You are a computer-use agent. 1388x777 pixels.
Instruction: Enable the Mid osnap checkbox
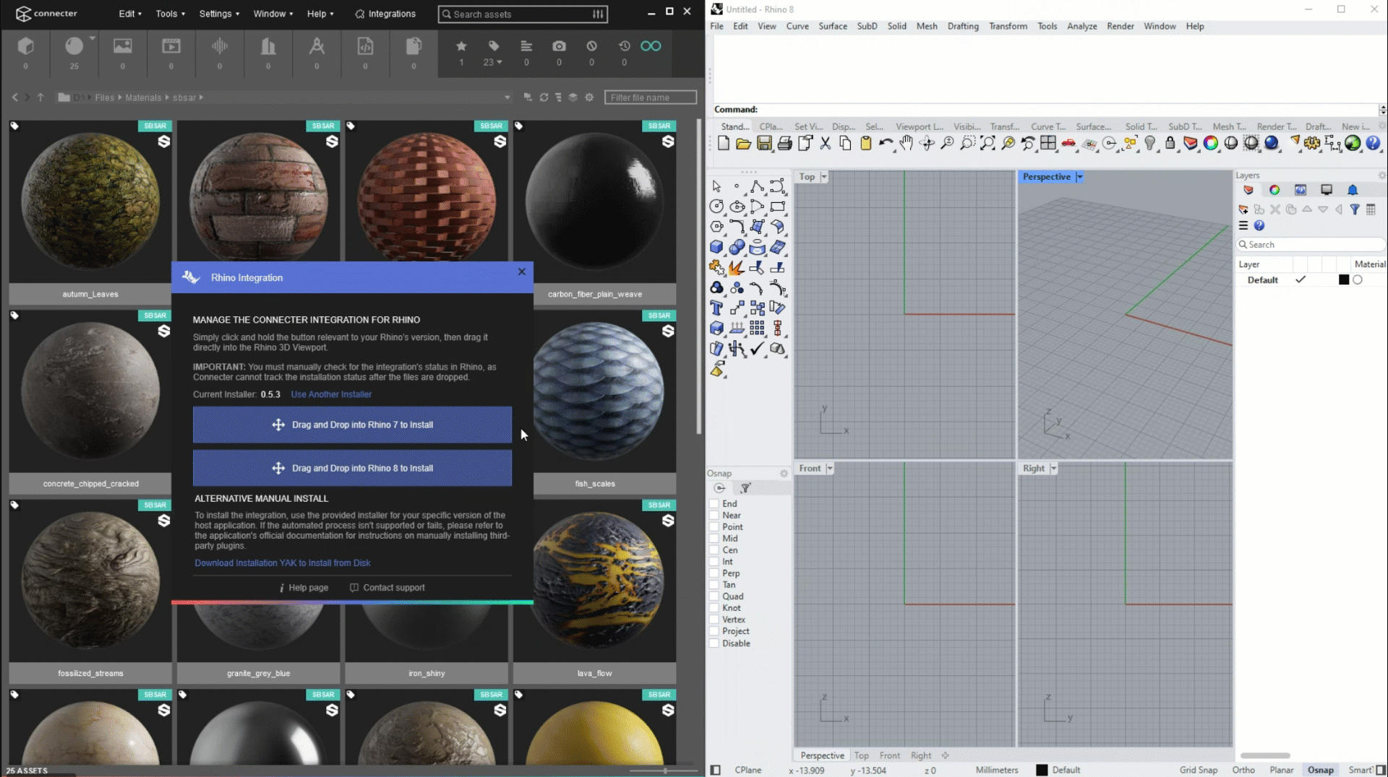pos(714,539)
